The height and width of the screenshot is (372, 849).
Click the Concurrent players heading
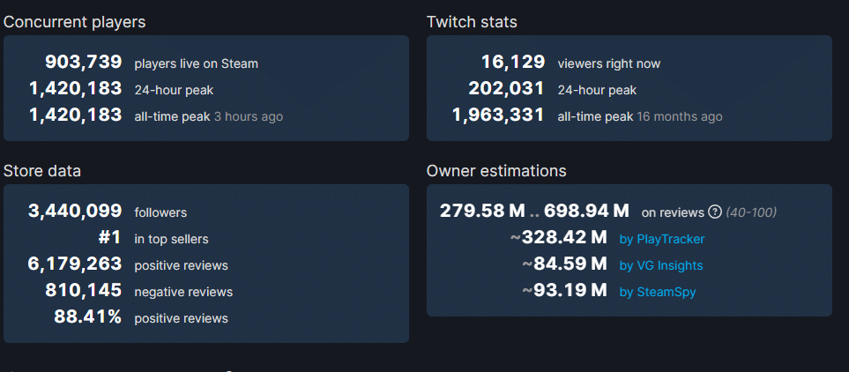click(x=75, y=22)
